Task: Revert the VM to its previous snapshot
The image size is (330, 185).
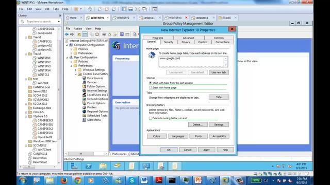Action: coord(107,9)
